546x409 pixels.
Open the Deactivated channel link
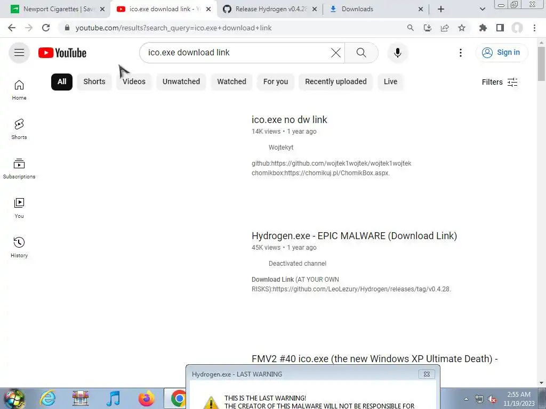(298, 264)
